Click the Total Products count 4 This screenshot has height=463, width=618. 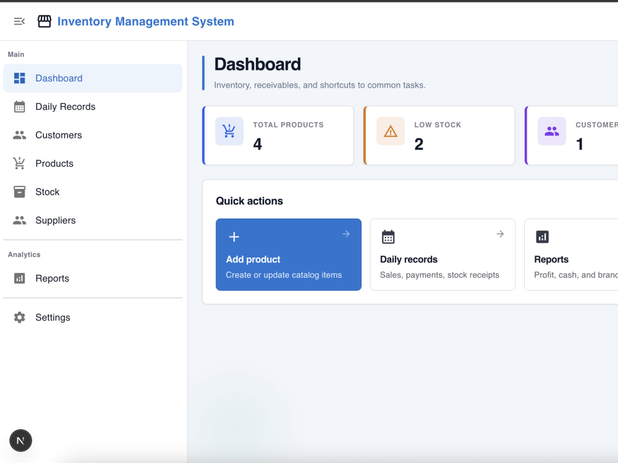point(257,144)
